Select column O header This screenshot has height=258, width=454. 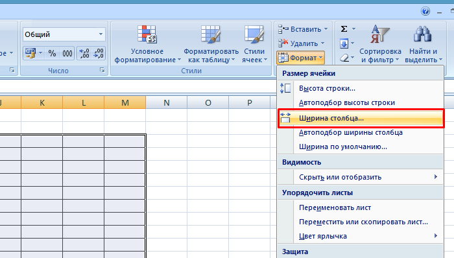tap(208, 102)
